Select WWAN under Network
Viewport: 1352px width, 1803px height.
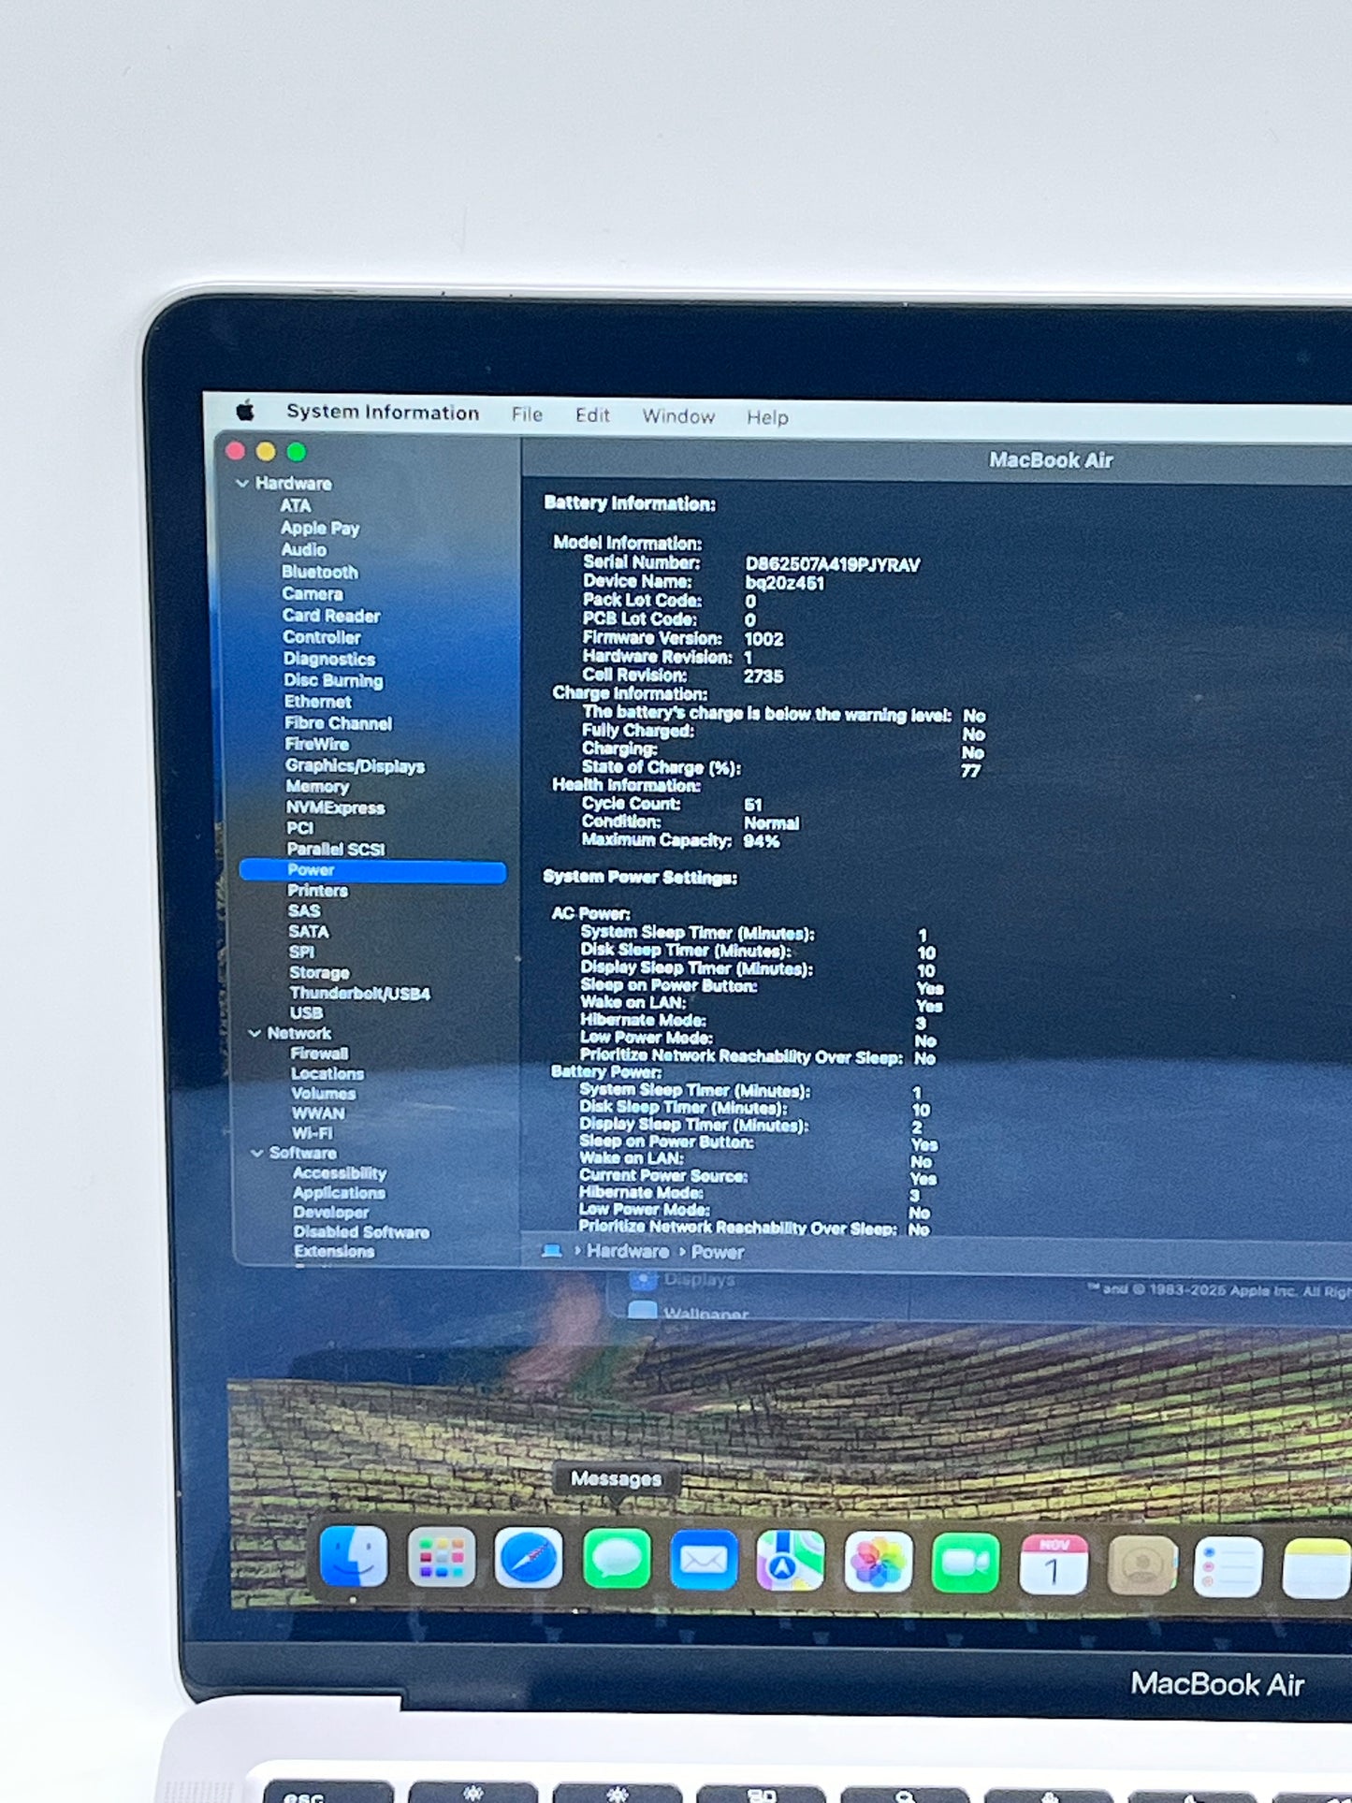click(318, 1112)
